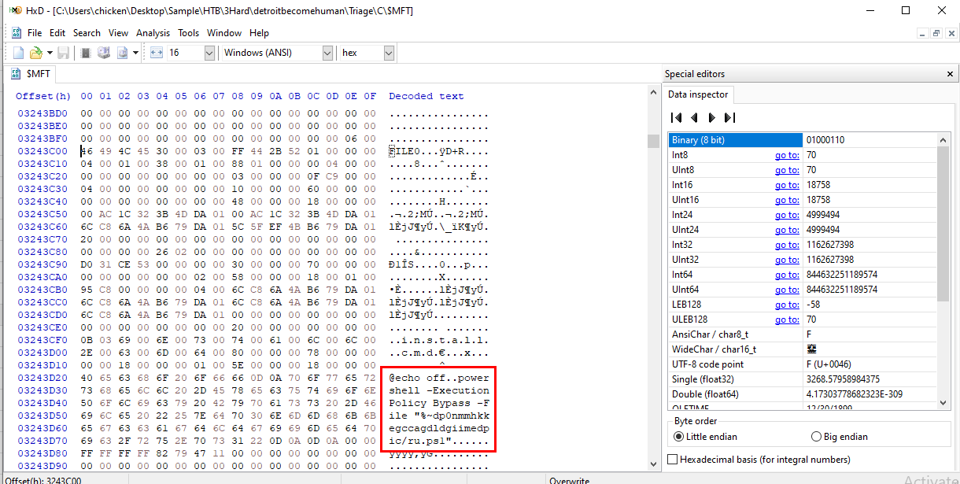Viewport: 960px width, 484px height.
Task: Click 'go to:' link for Int8
Action: (787, 155)
